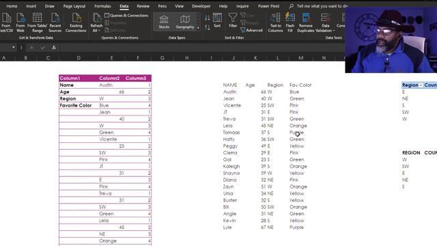Viewport: 437px width, 246px height.
Task: Switch to the Home tab
Action: point(12,6)
